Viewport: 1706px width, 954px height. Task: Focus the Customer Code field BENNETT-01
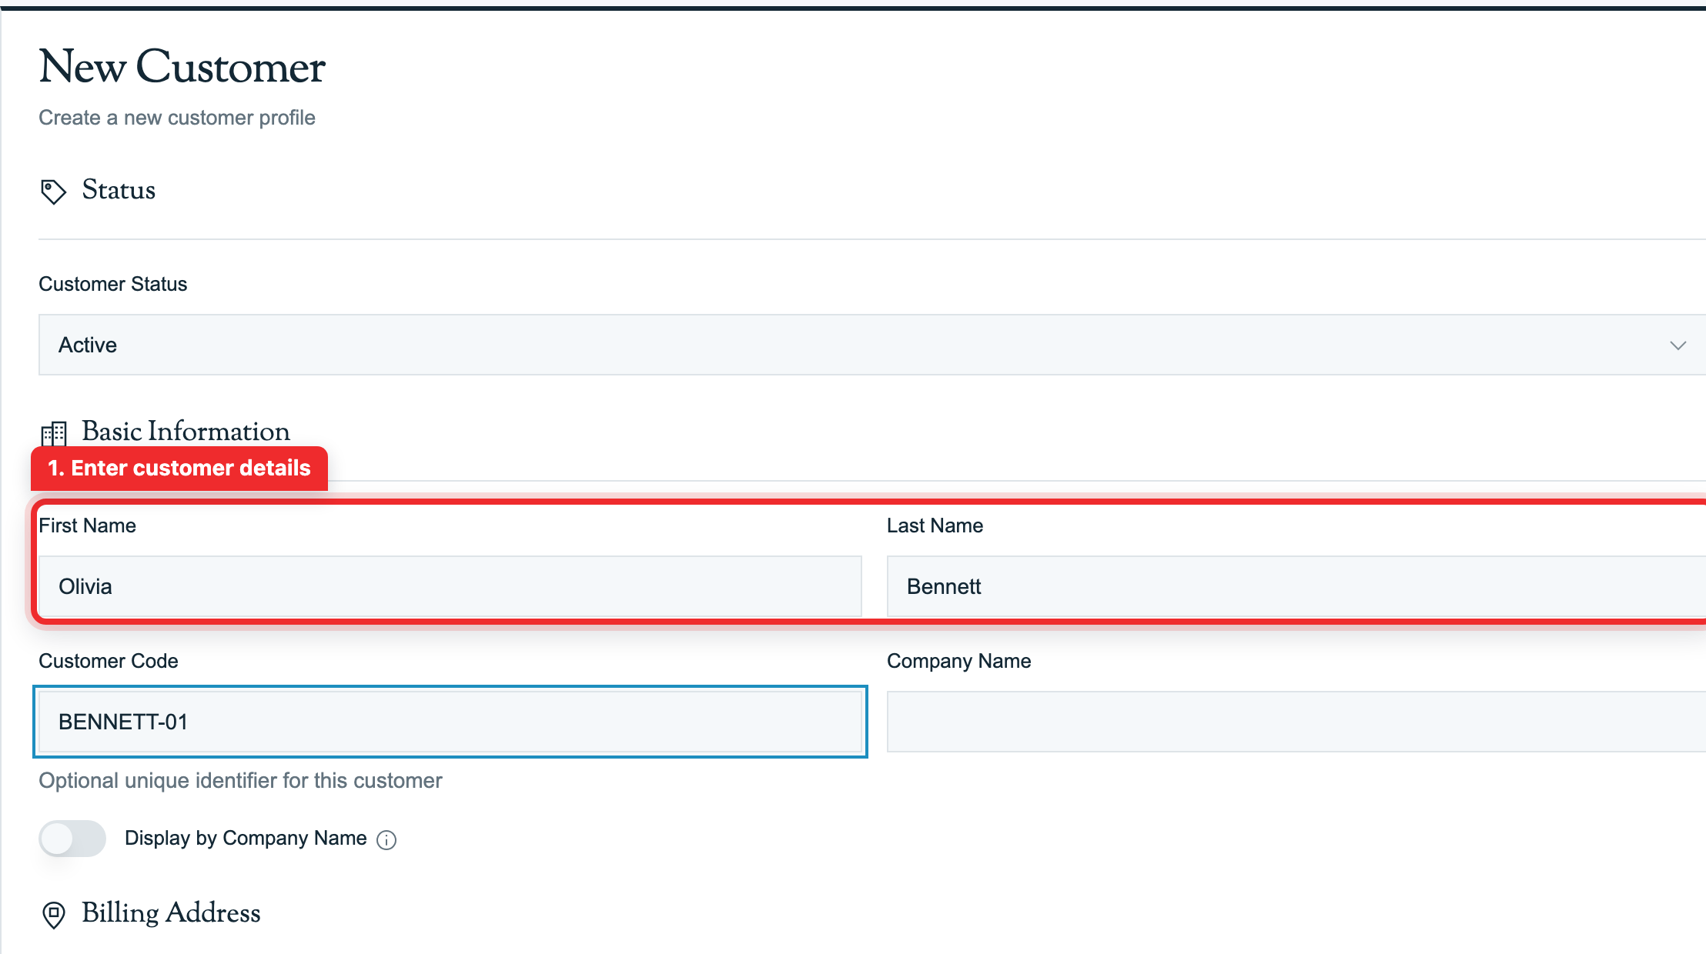pyautogui.click(x=450, y=722)
